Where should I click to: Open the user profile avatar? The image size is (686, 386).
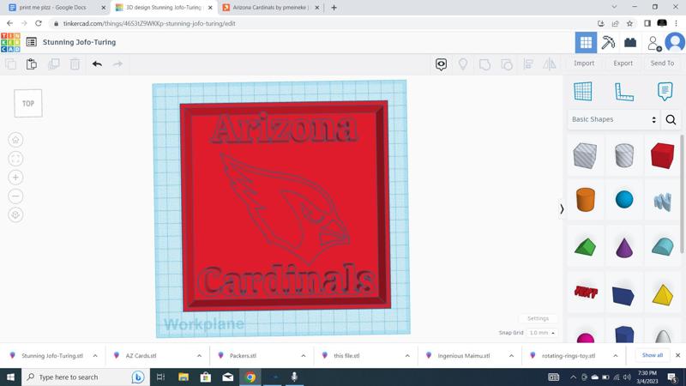tap(675, 42)
